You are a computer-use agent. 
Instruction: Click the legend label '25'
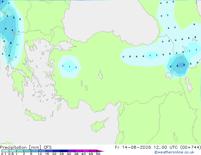tap(62, 154)
